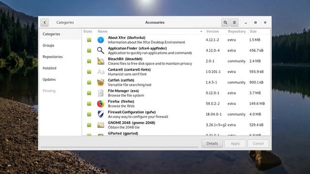Screen dimensions: 310x174
Task: Click About Xfce size 1.5 MB
Action: point(255,40)
